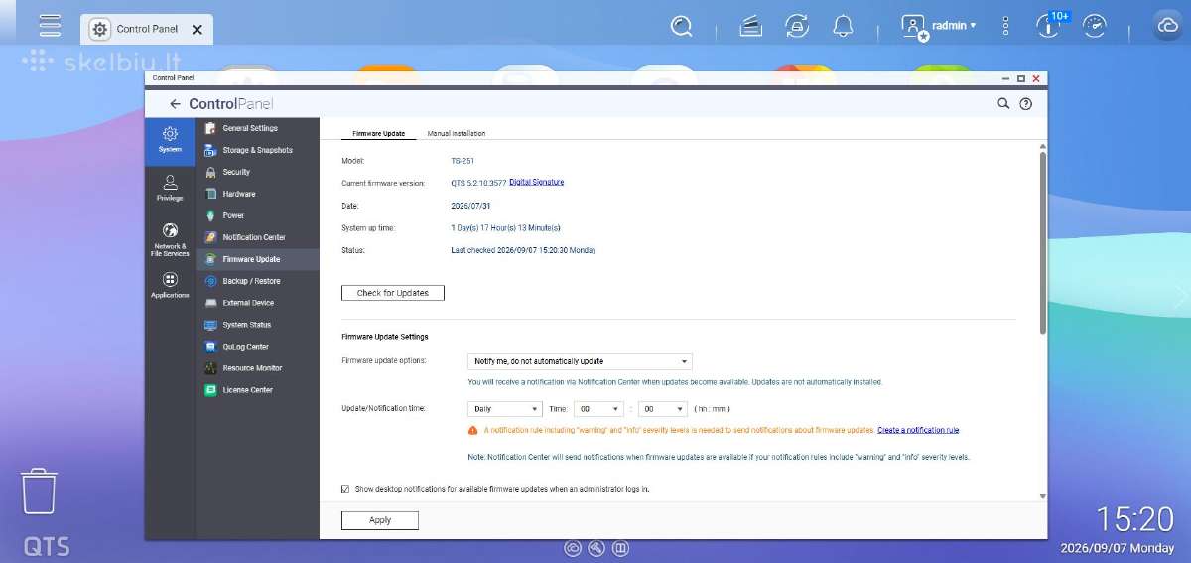Click scrollbar down arrow in panel
Image resolution: width=1191 pixels, height=563 pixels.
click(x=1042, y=495)
